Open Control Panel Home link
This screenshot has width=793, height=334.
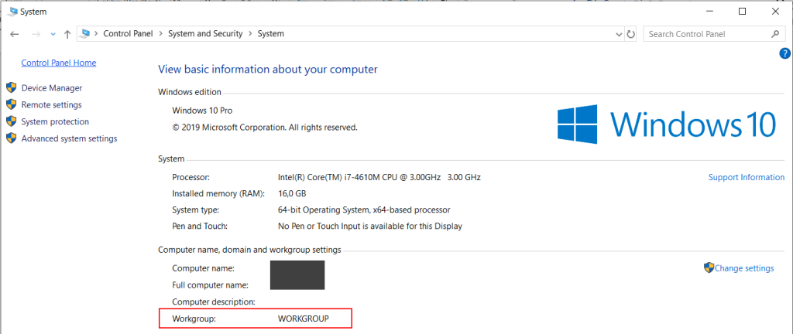59,63
